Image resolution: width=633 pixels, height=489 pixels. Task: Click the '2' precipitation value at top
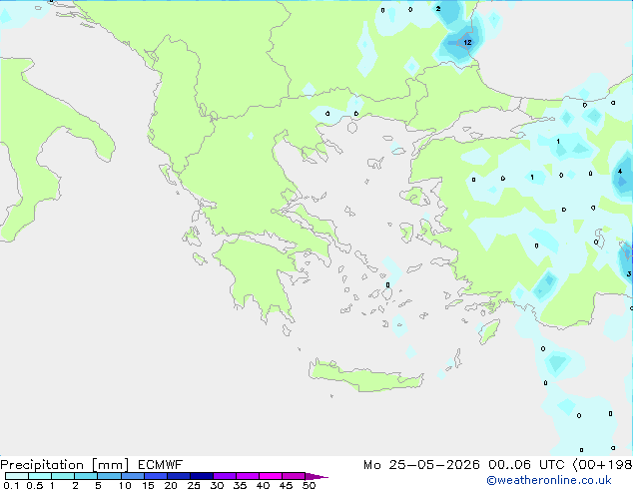438,8
